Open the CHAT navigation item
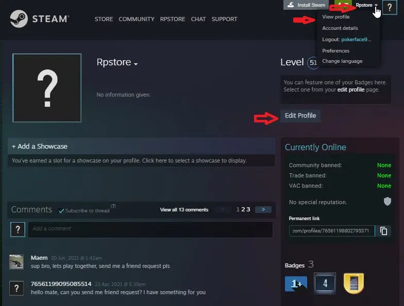This screenshot has height=306, width=404. tap(198, 19)
